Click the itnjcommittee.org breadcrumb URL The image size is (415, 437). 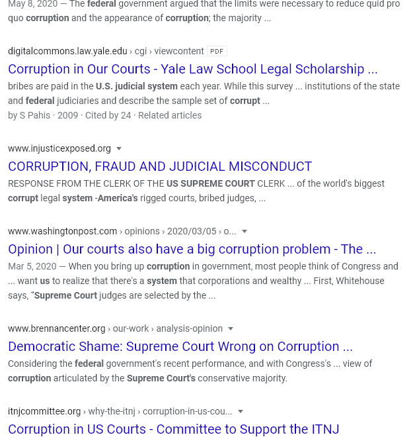point(120,411)
